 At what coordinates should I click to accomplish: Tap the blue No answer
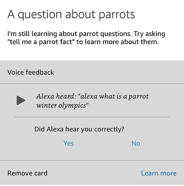[136, 143]
